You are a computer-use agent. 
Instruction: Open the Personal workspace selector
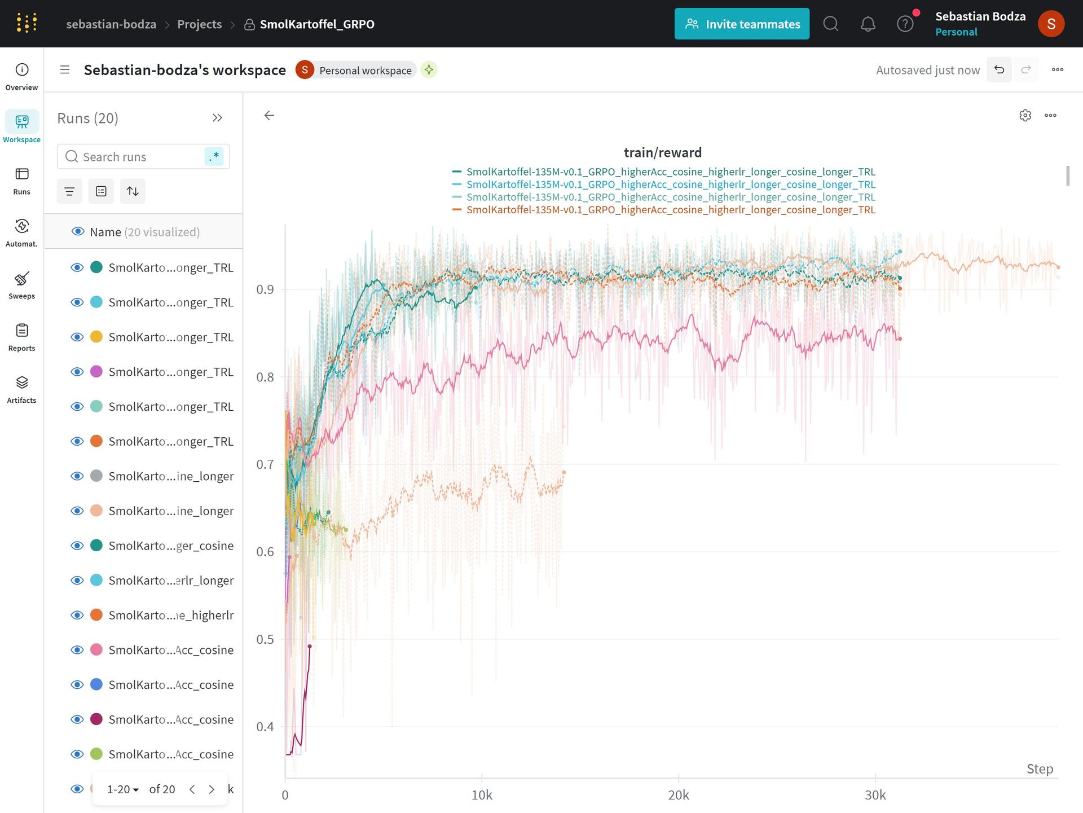pyautogui.click(x=356, y=70)
